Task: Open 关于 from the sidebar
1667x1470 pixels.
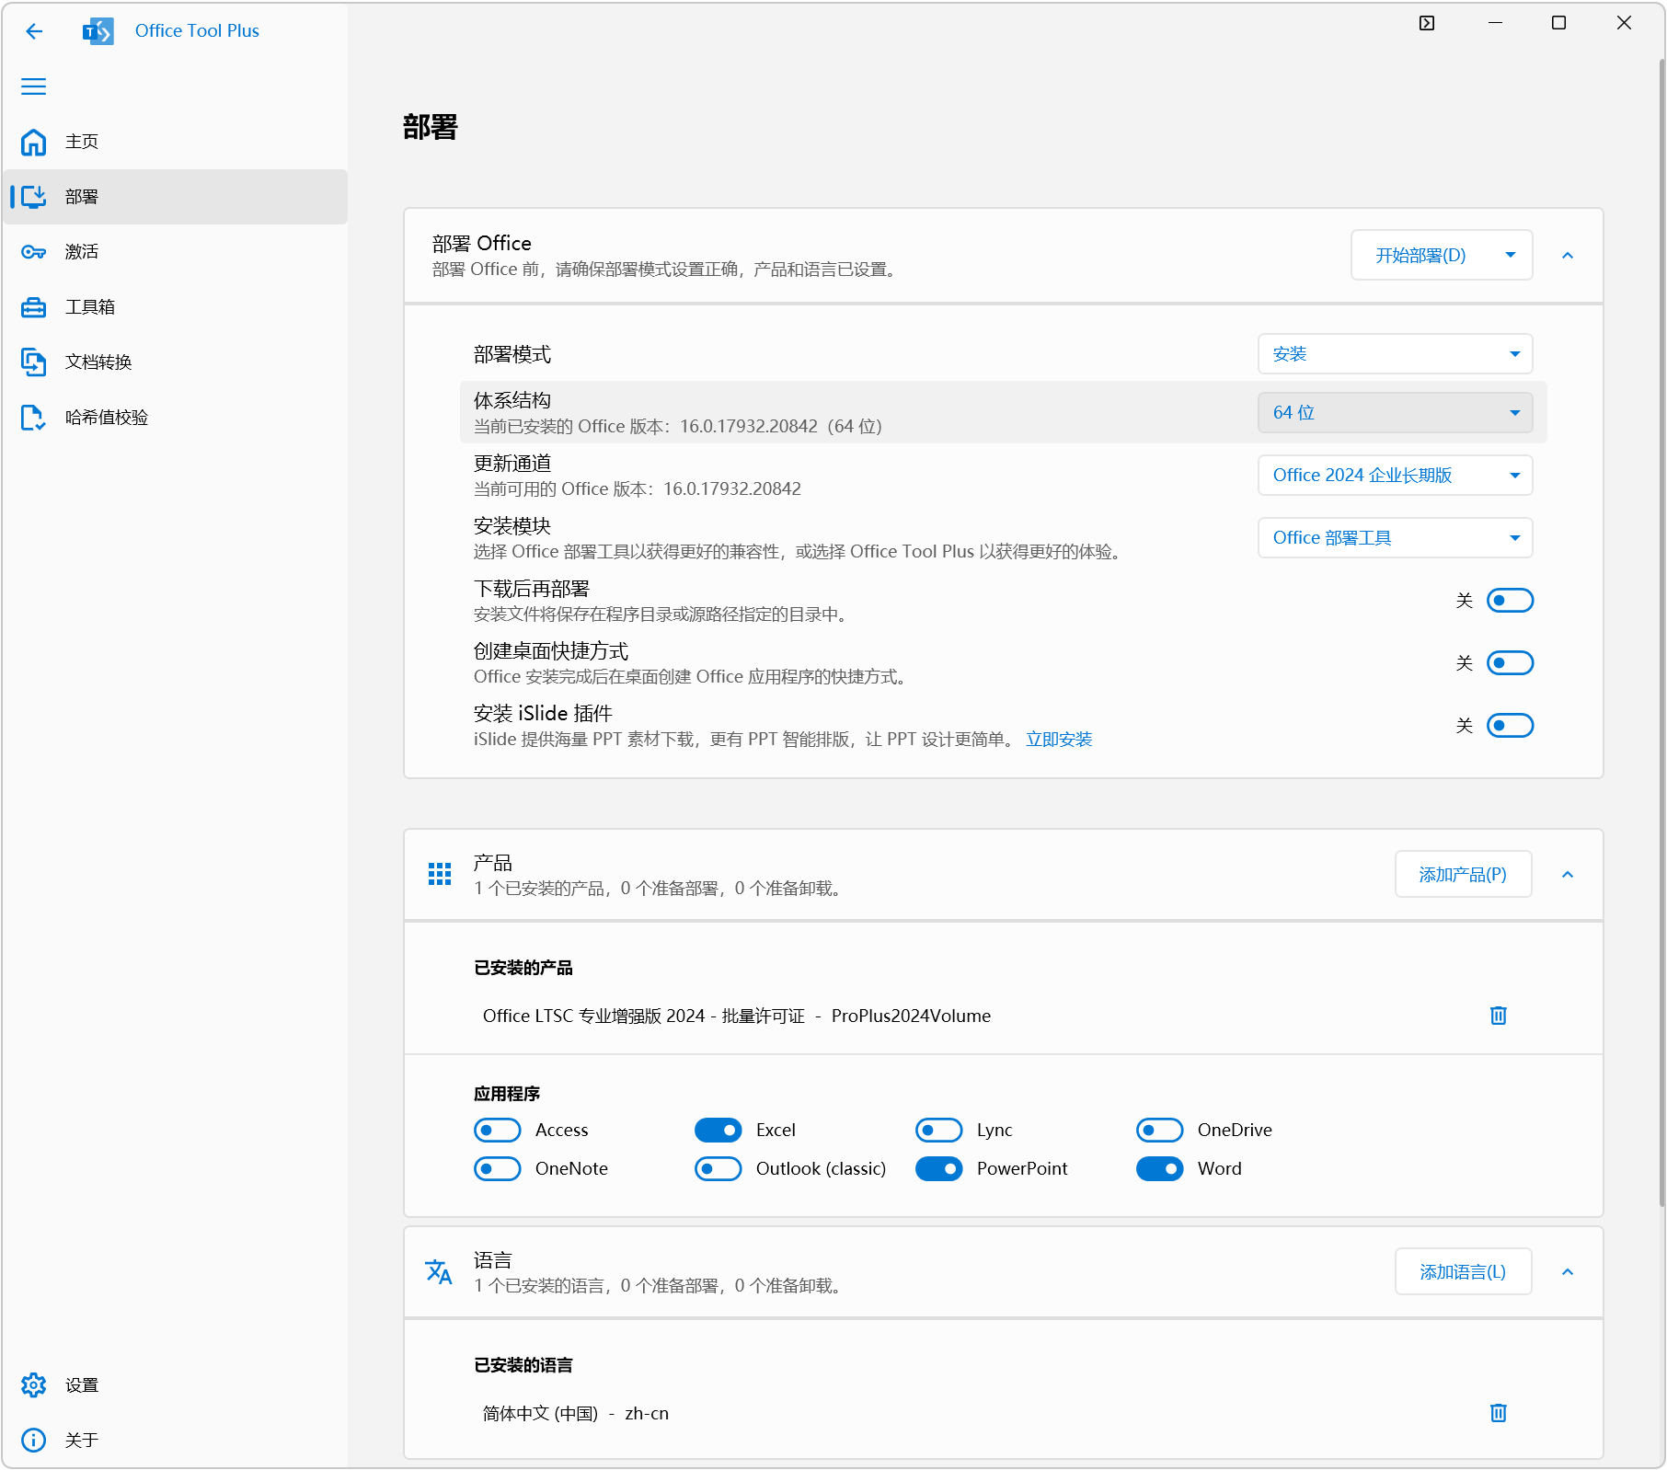Action: [175, 1441]
